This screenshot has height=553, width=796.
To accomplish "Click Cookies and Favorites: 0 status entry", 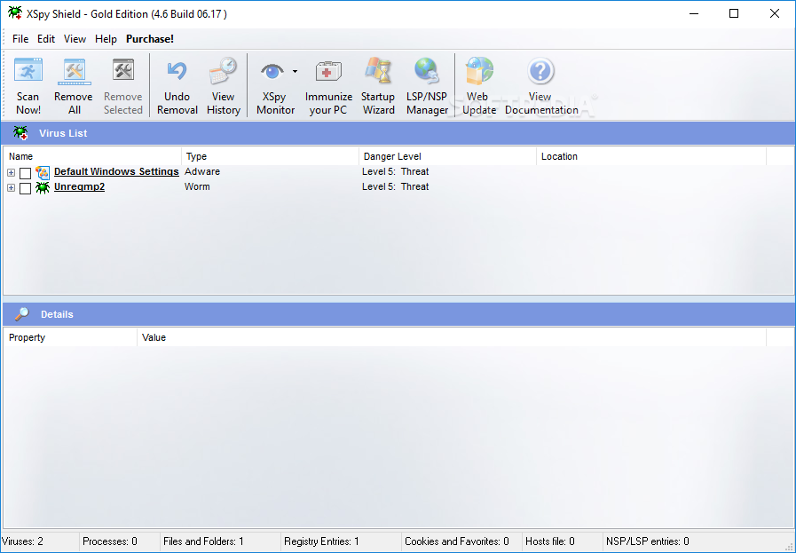I will pos(456,541).
